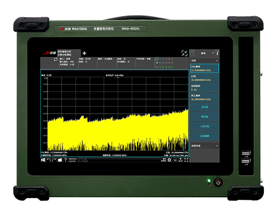This screenshot has width=277, height=217.
Task: Click the 扫宽 readout below the graph
Action: coord(177,152)
